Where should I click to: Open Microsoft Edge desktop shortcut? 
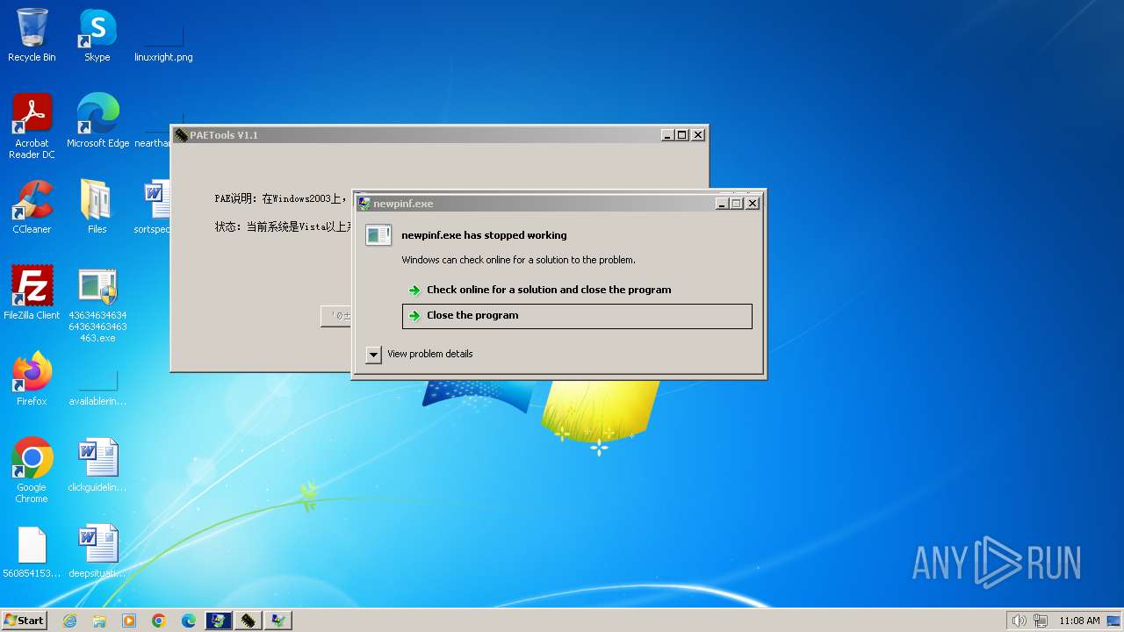97,120
